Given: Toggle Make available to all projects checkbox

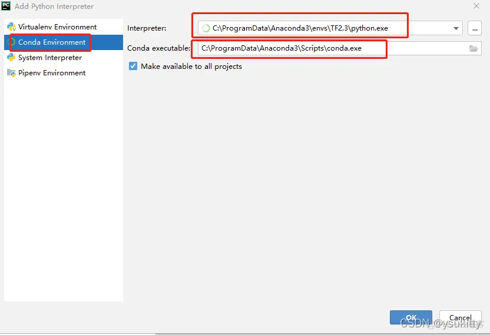Looking at the screenshot, I should tap(133, 67).
